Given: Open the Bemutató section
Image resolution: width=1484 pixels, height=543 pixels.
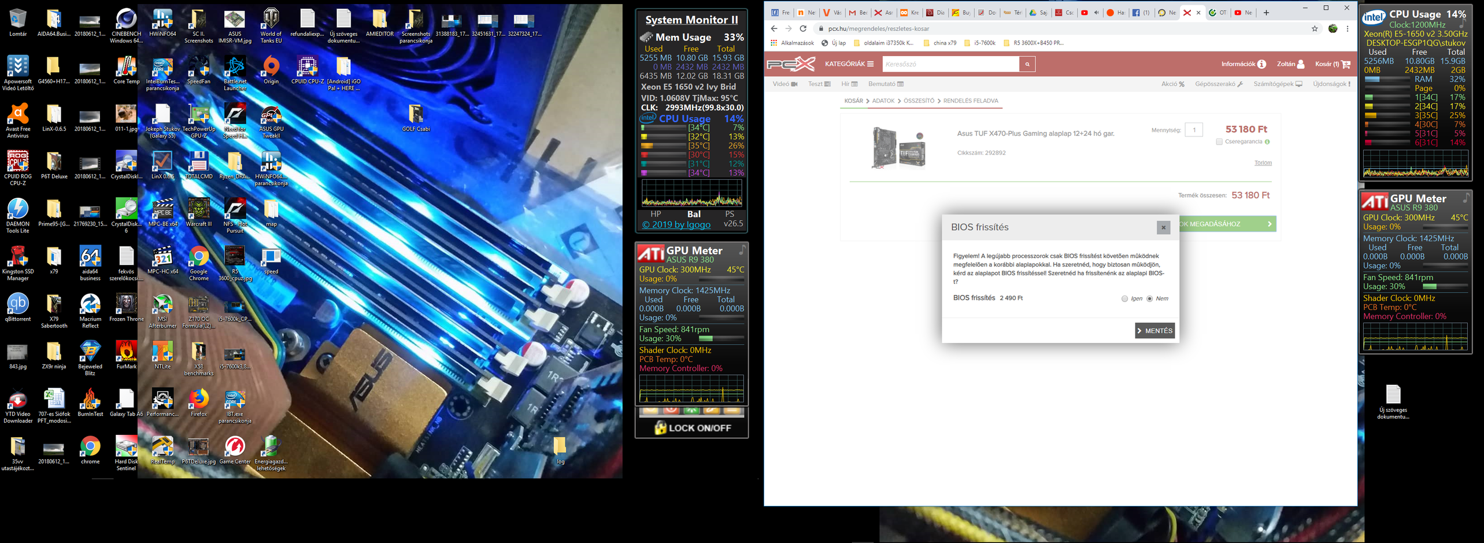Looking at the screenshot, I should pos(886,84).
